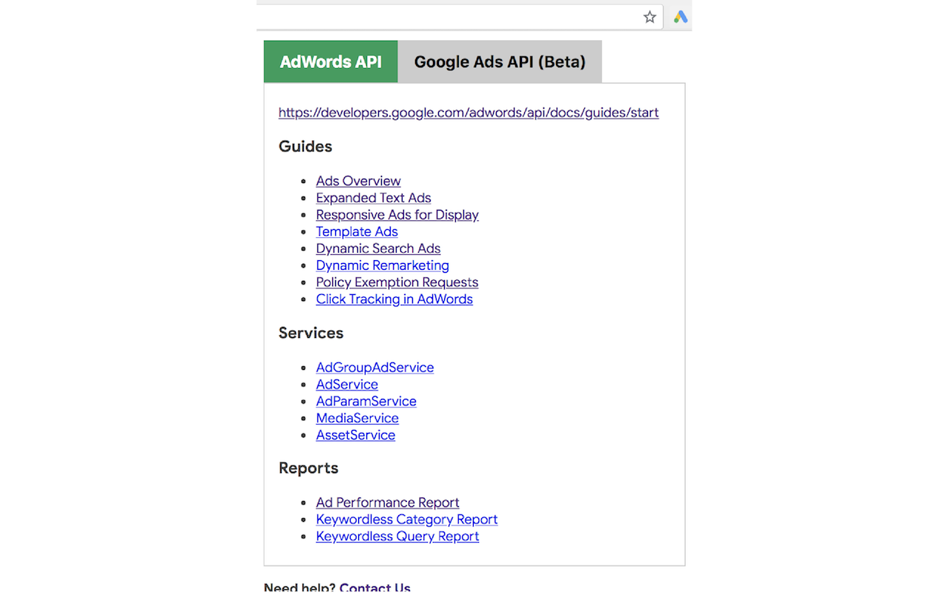949x593 pixels.
Task: Open the Responsive Ads for Display guide
Action: pyautogui.click(x=397, y=215)
